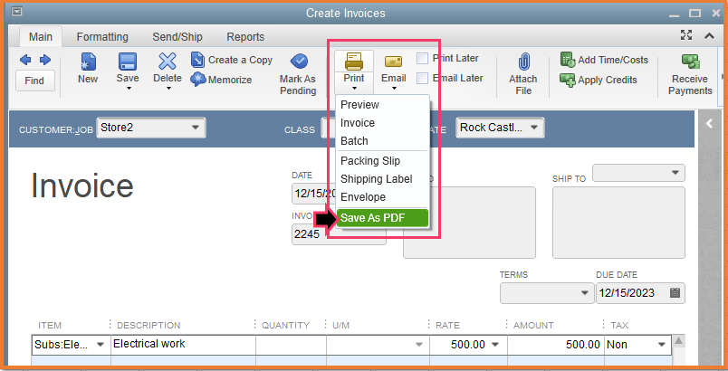Click the Email envelope icon

coord(393,62)
